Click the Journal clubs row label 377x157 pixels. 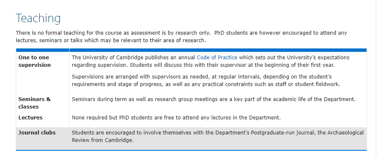[37, 133]
